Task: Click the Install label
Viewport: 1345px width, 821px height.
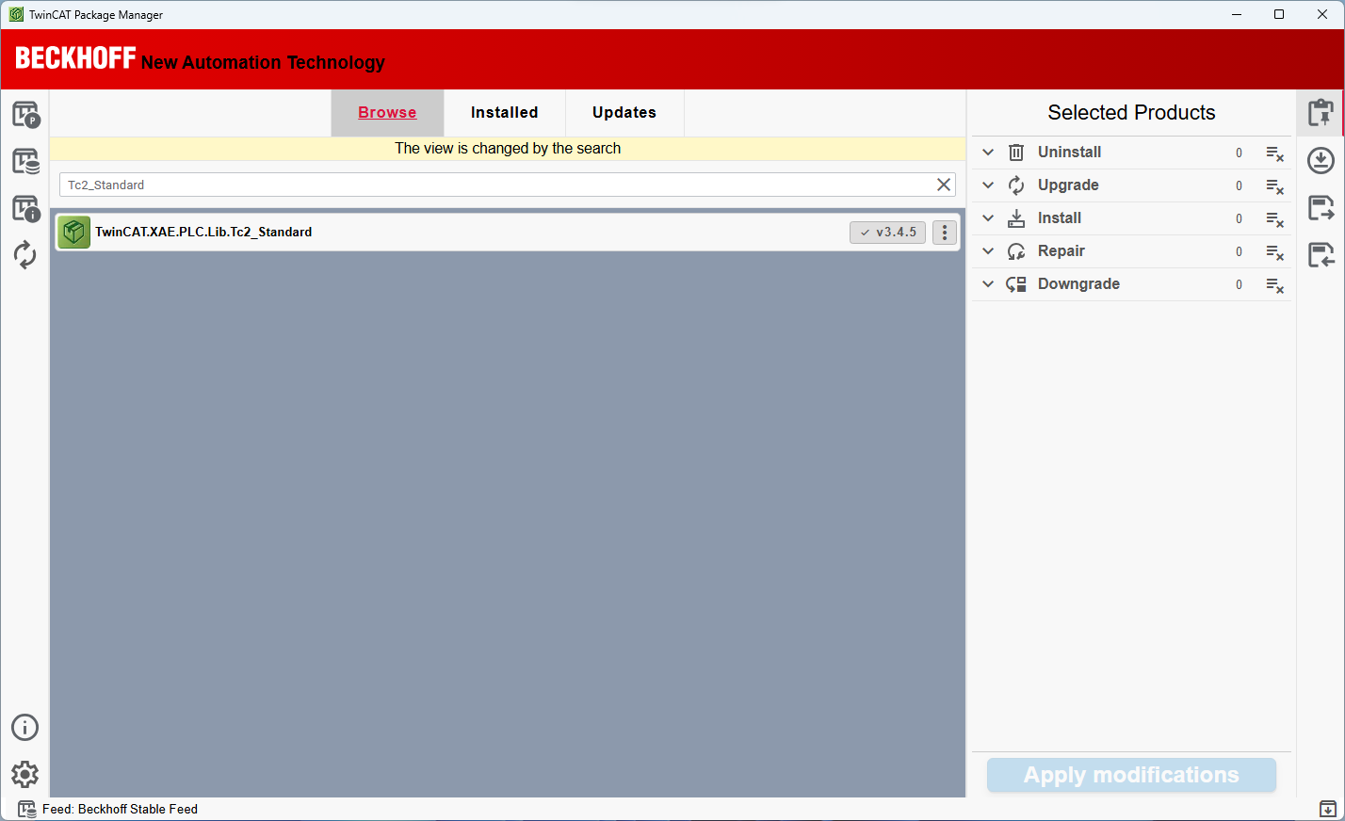Action: pyautogui.click(x=1060, y=218)
